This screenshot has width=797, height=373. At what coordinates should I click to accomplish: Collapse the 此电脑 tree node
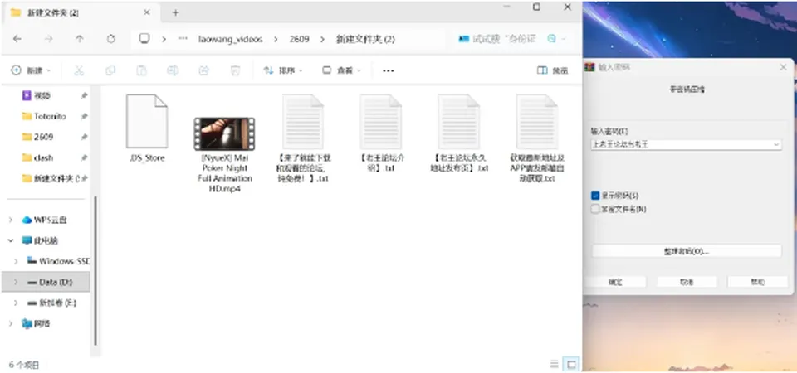pos(11,240)
